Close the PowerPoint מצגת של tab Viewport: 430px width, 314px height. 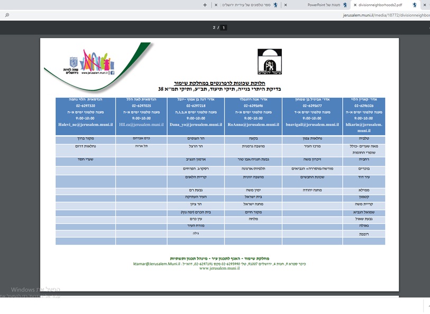[286, 5]
